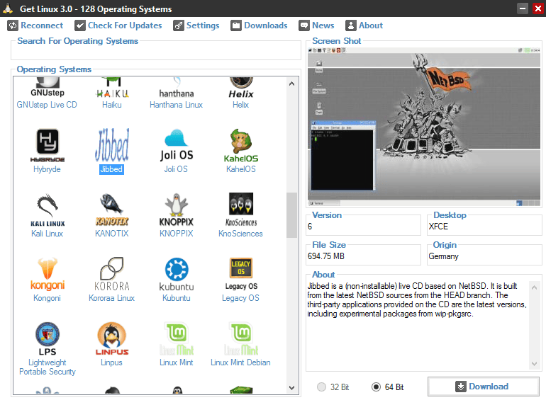Click the file size 694.75 MB
This screenshot has width=546, height=400.
click(x=326, y=256)
